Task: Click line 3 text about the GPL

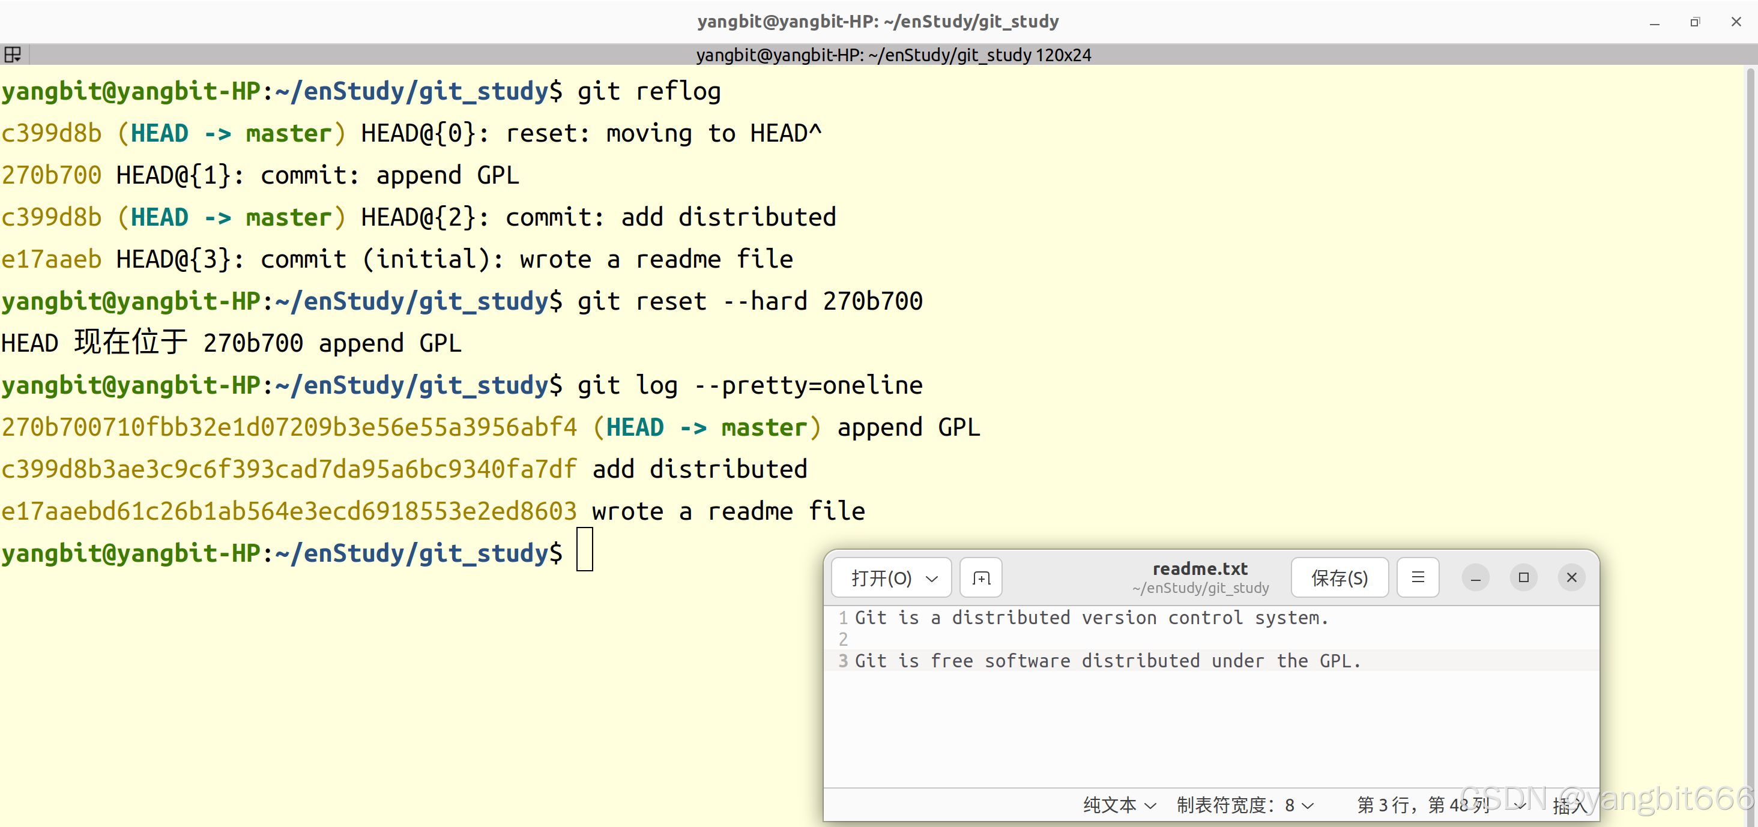Action: [x=1107, y=661]
